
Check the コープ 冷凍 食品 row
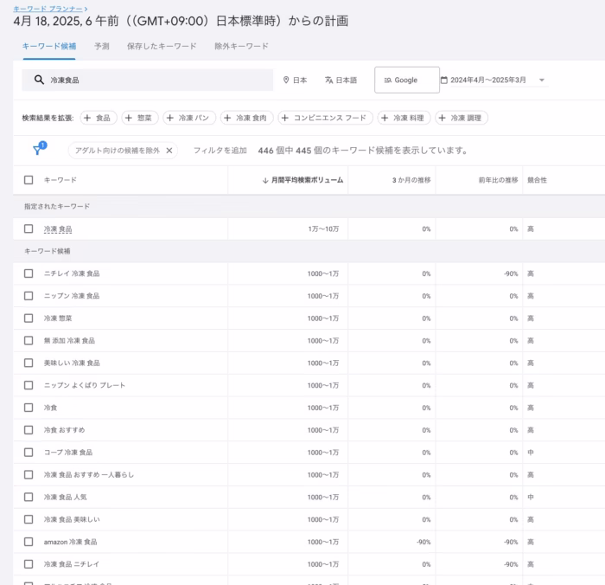(x=29, y=453)
